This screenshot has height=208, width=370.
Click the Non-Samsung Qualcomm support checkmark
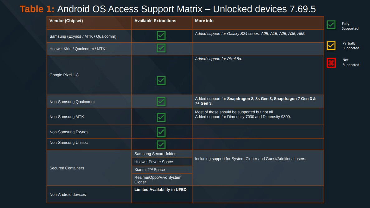pos(161,101)
